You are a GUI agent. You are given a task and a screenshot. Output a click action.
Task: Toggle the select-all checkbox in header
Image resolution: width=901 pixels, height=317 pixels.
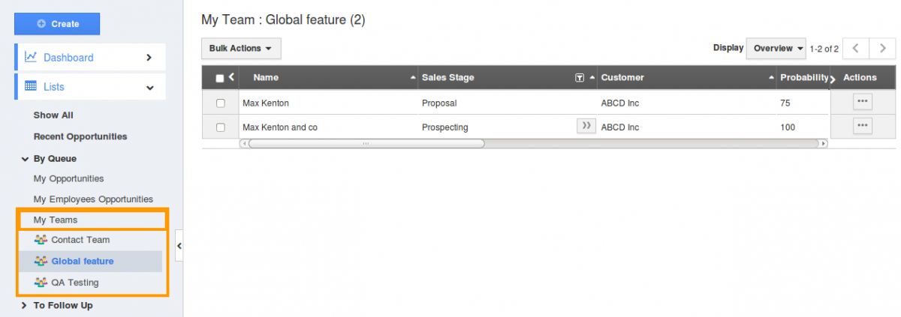coord(220,78)
